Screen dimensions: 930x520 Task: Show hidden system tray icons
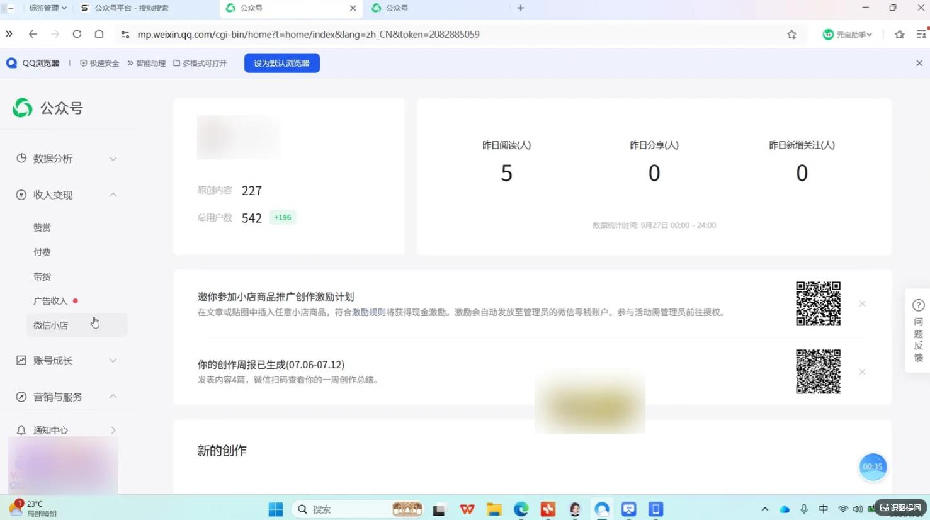coord(764,509)
